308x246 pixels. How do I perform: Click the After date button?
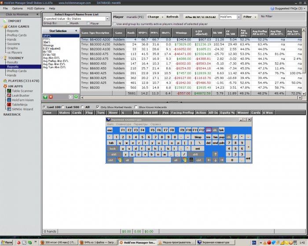coord(201,17)
